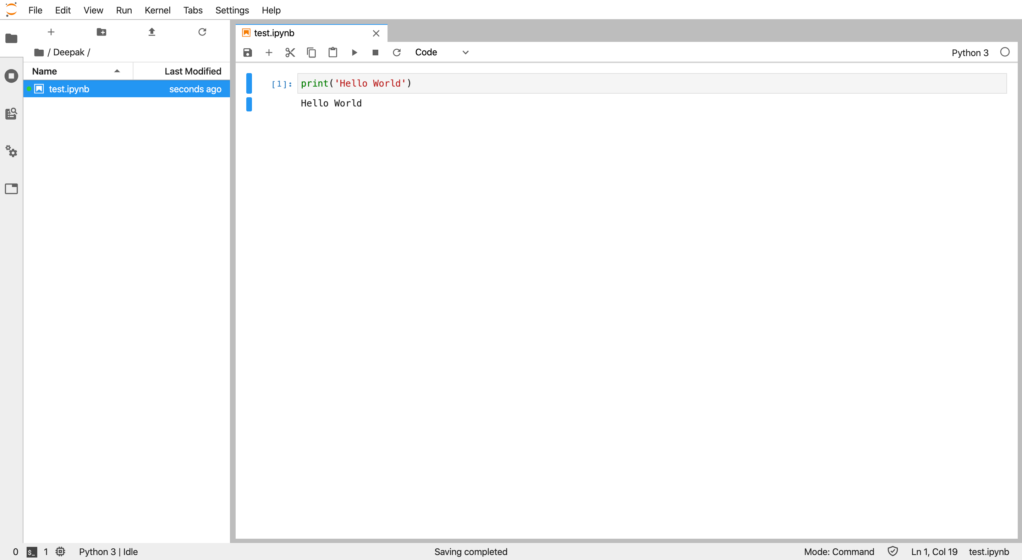Viewport: 1022px width, 560px height.
Task: Insert a new cell below
Action: [x=269, y=52]
